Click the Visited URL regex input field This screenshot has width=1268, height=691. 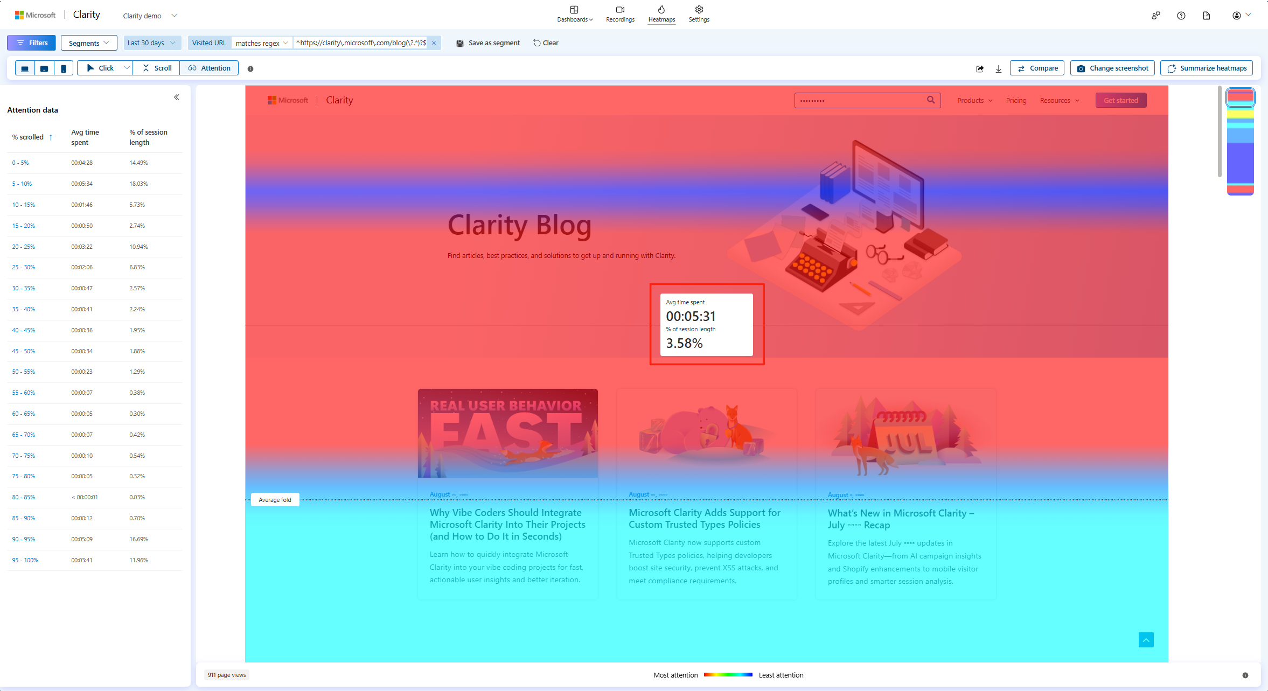click(361, 43)
